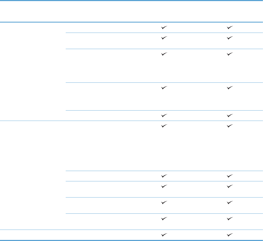Click third row's left column checkmark

click(x=165, y=54)
